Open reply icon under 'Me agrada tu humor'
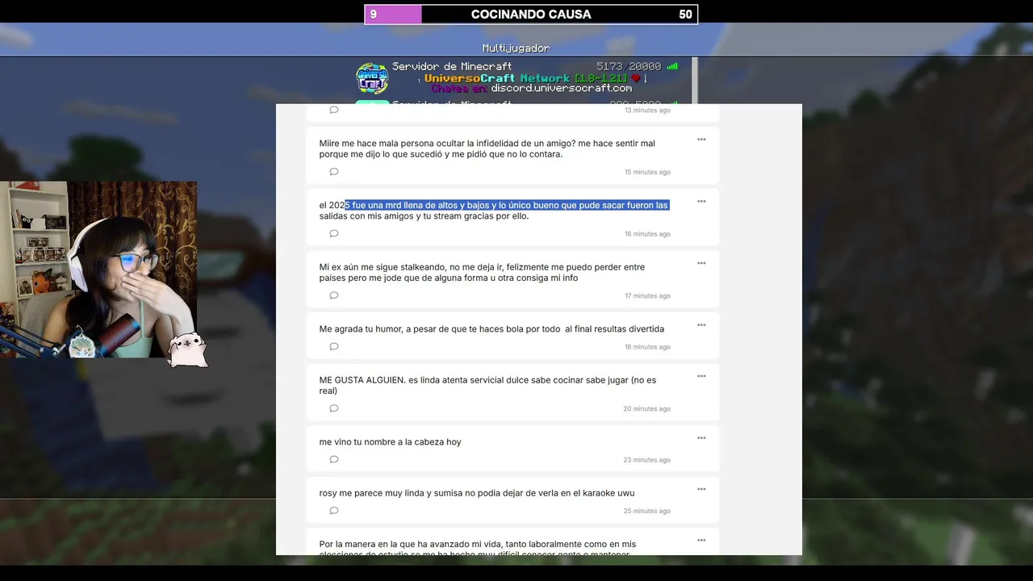This screenshot has height=581, width=1033. coord(334,347)
